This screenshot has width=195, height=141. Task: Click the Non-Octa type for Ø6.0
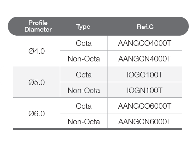coord(84,122)
